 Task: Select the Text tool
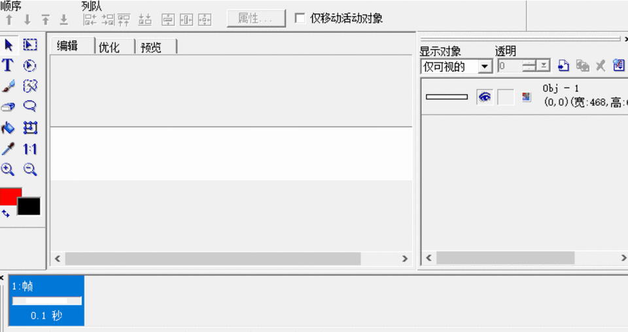8,65
